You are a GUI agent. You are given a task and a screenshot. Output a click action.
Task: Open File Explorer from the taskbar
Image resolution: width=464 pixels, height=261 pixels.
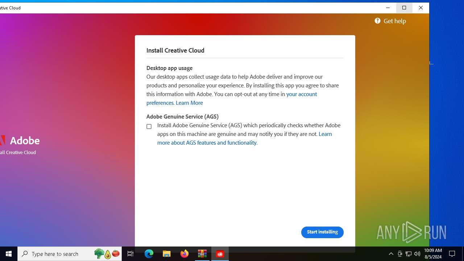(167, 254)
